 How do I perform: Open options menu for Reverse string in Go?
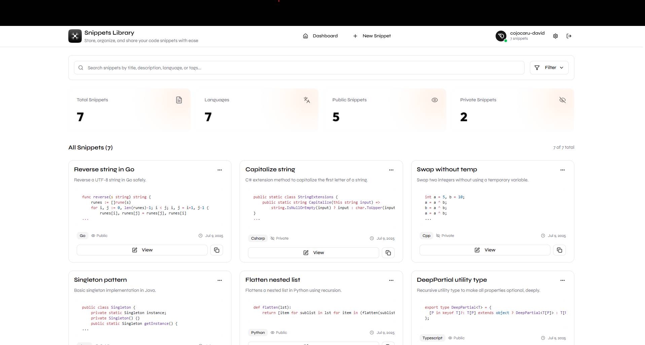[219, 170]
